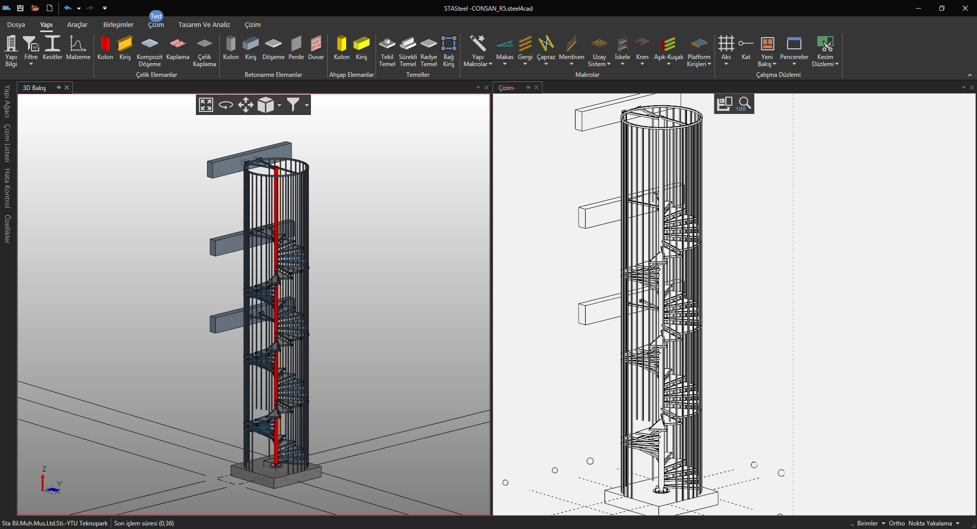
Task: Toggle Nokta Yakalama snapping
Action: coord(930,523)
